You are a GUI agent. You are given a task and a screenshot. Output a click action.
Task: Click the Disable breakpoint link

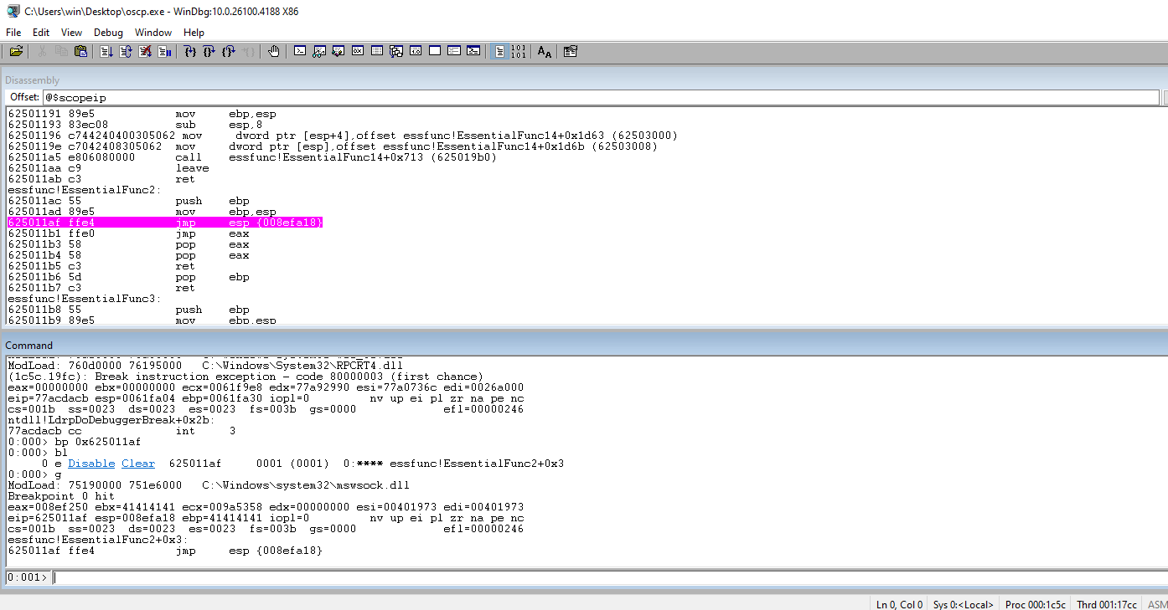coord(91,464)
